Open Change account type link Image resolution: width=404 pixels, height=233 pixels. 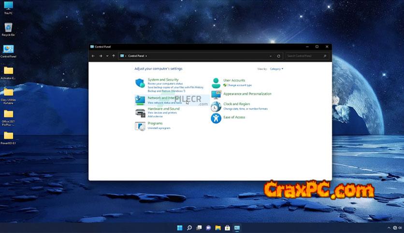(239, 85)
